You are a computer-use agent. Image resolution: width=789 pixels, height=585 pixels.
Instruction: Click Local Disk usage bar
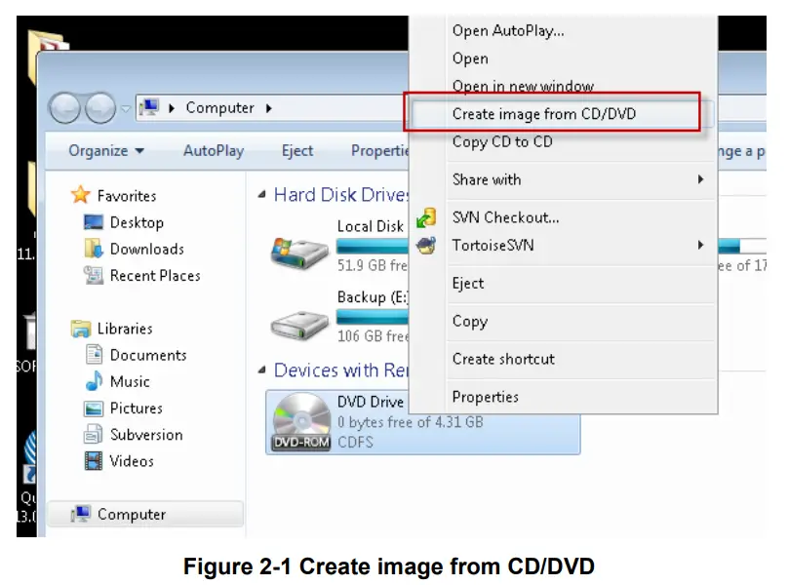click(373, 246)
